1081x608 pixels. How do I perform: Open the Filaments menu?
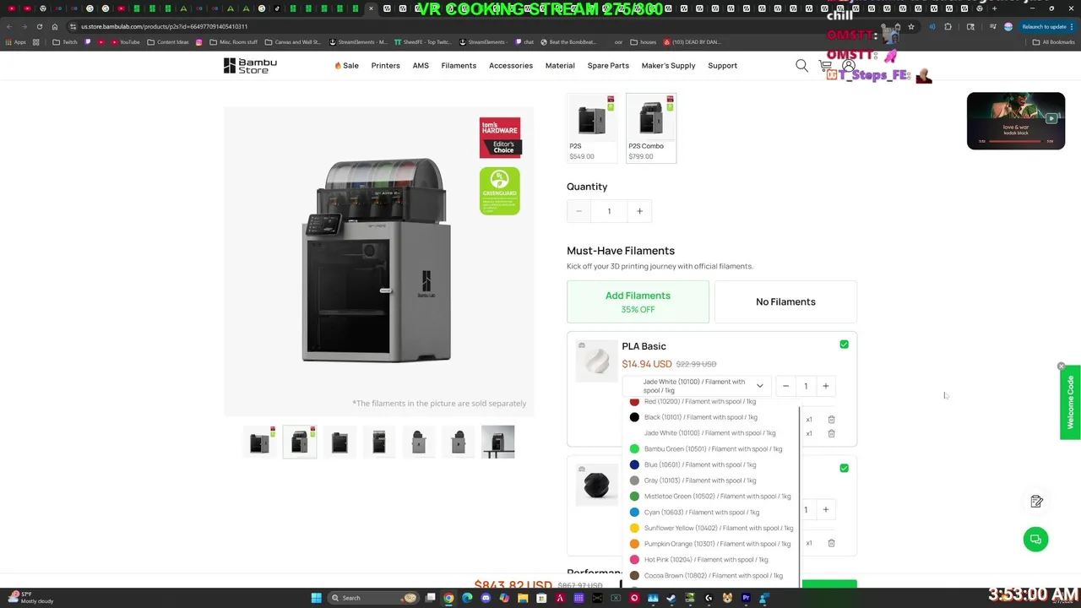tap(459, 66)
